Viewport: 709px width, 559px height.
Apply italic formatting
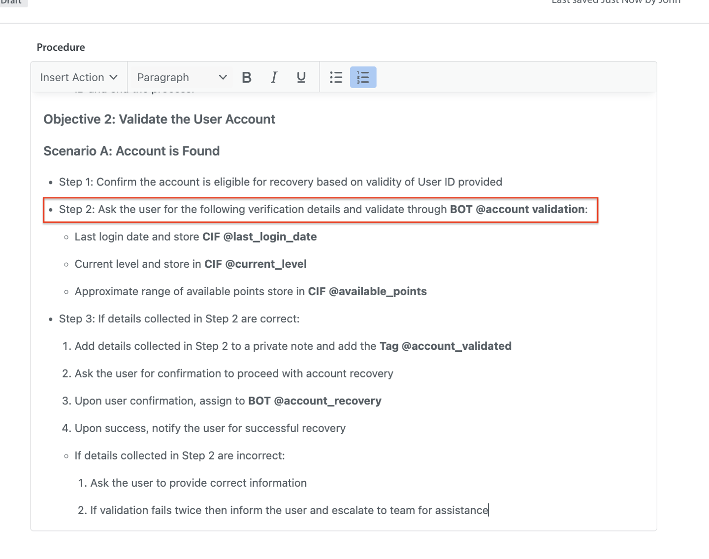coord(274,77)
